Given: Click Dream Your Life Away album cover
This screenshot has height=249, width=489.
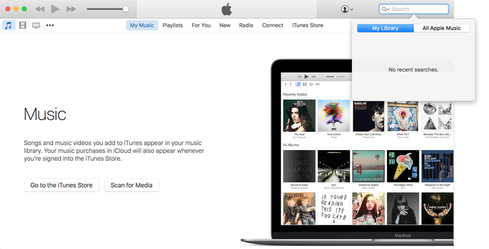Looking at the screenshot, I should tap(369, 117).
